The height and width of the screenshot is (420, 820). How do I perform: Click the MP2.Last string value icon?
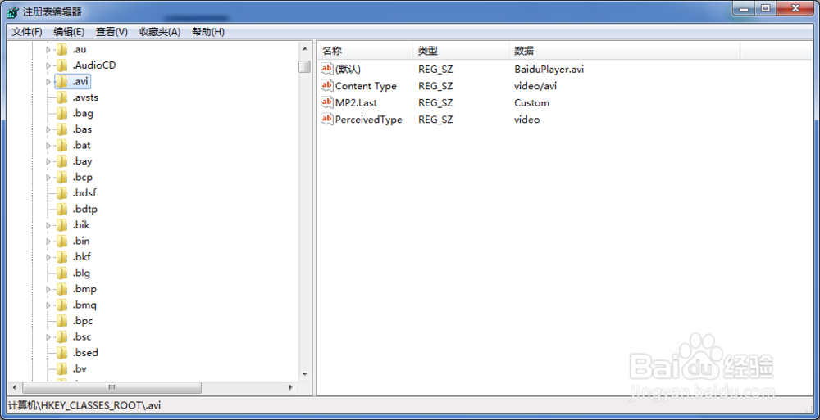[327, 102]
